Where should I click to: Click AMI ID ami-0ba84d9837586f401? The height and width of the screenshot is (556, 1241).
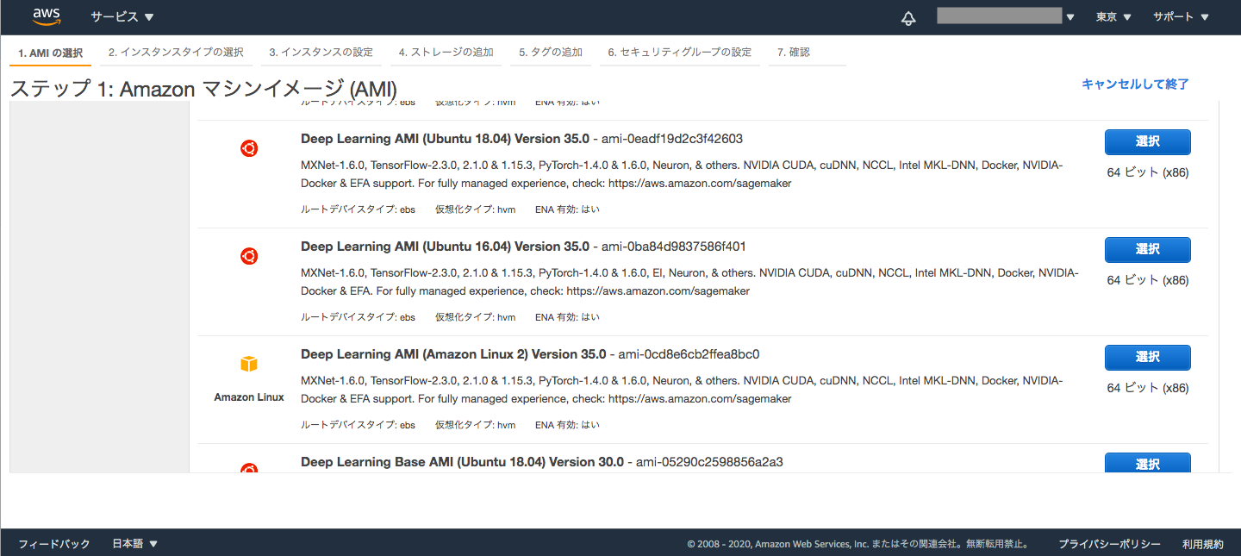click(x=674, y=247)
